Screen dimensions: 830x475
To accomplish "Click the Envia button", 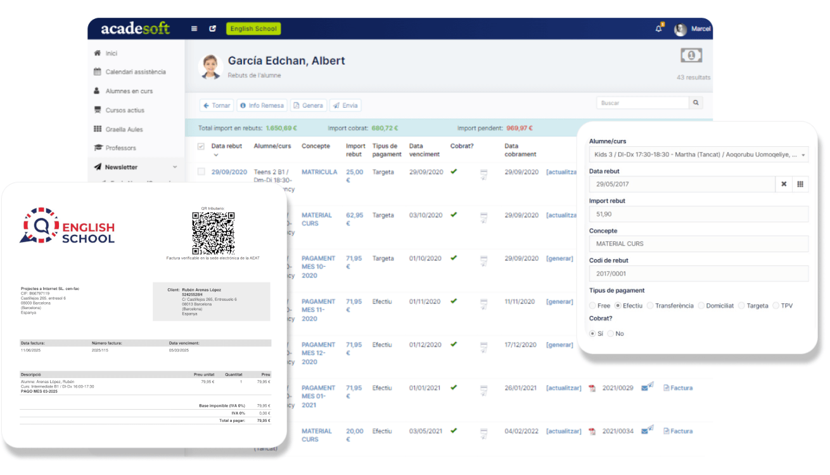I will click(x=345, y=105).
